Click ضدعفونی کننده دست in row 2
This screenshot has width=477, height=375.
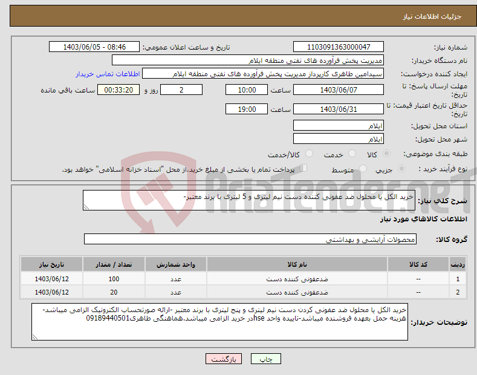pos(297,292)
